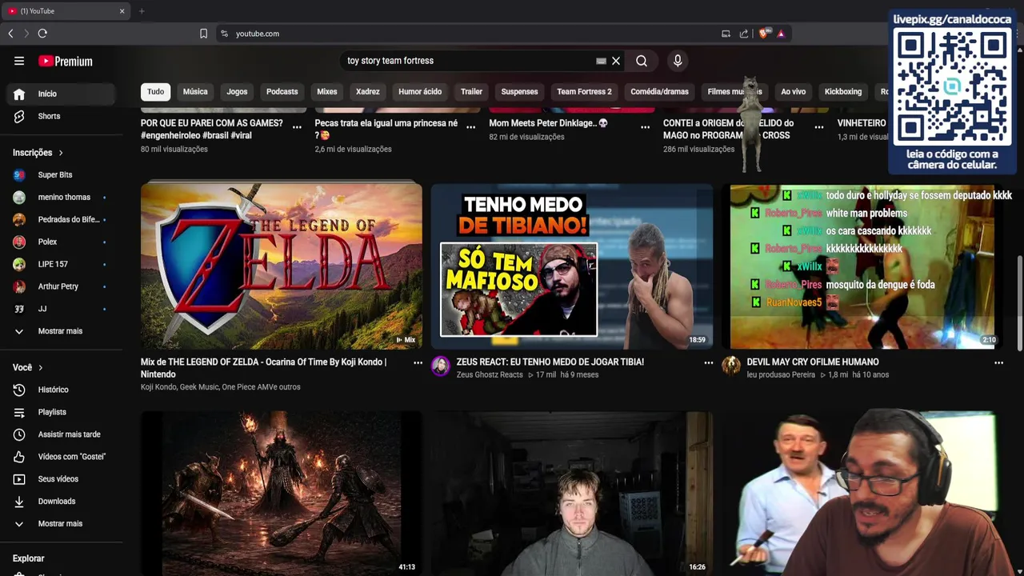
Task: Select the Jogos filter chip
Action: 237,91
